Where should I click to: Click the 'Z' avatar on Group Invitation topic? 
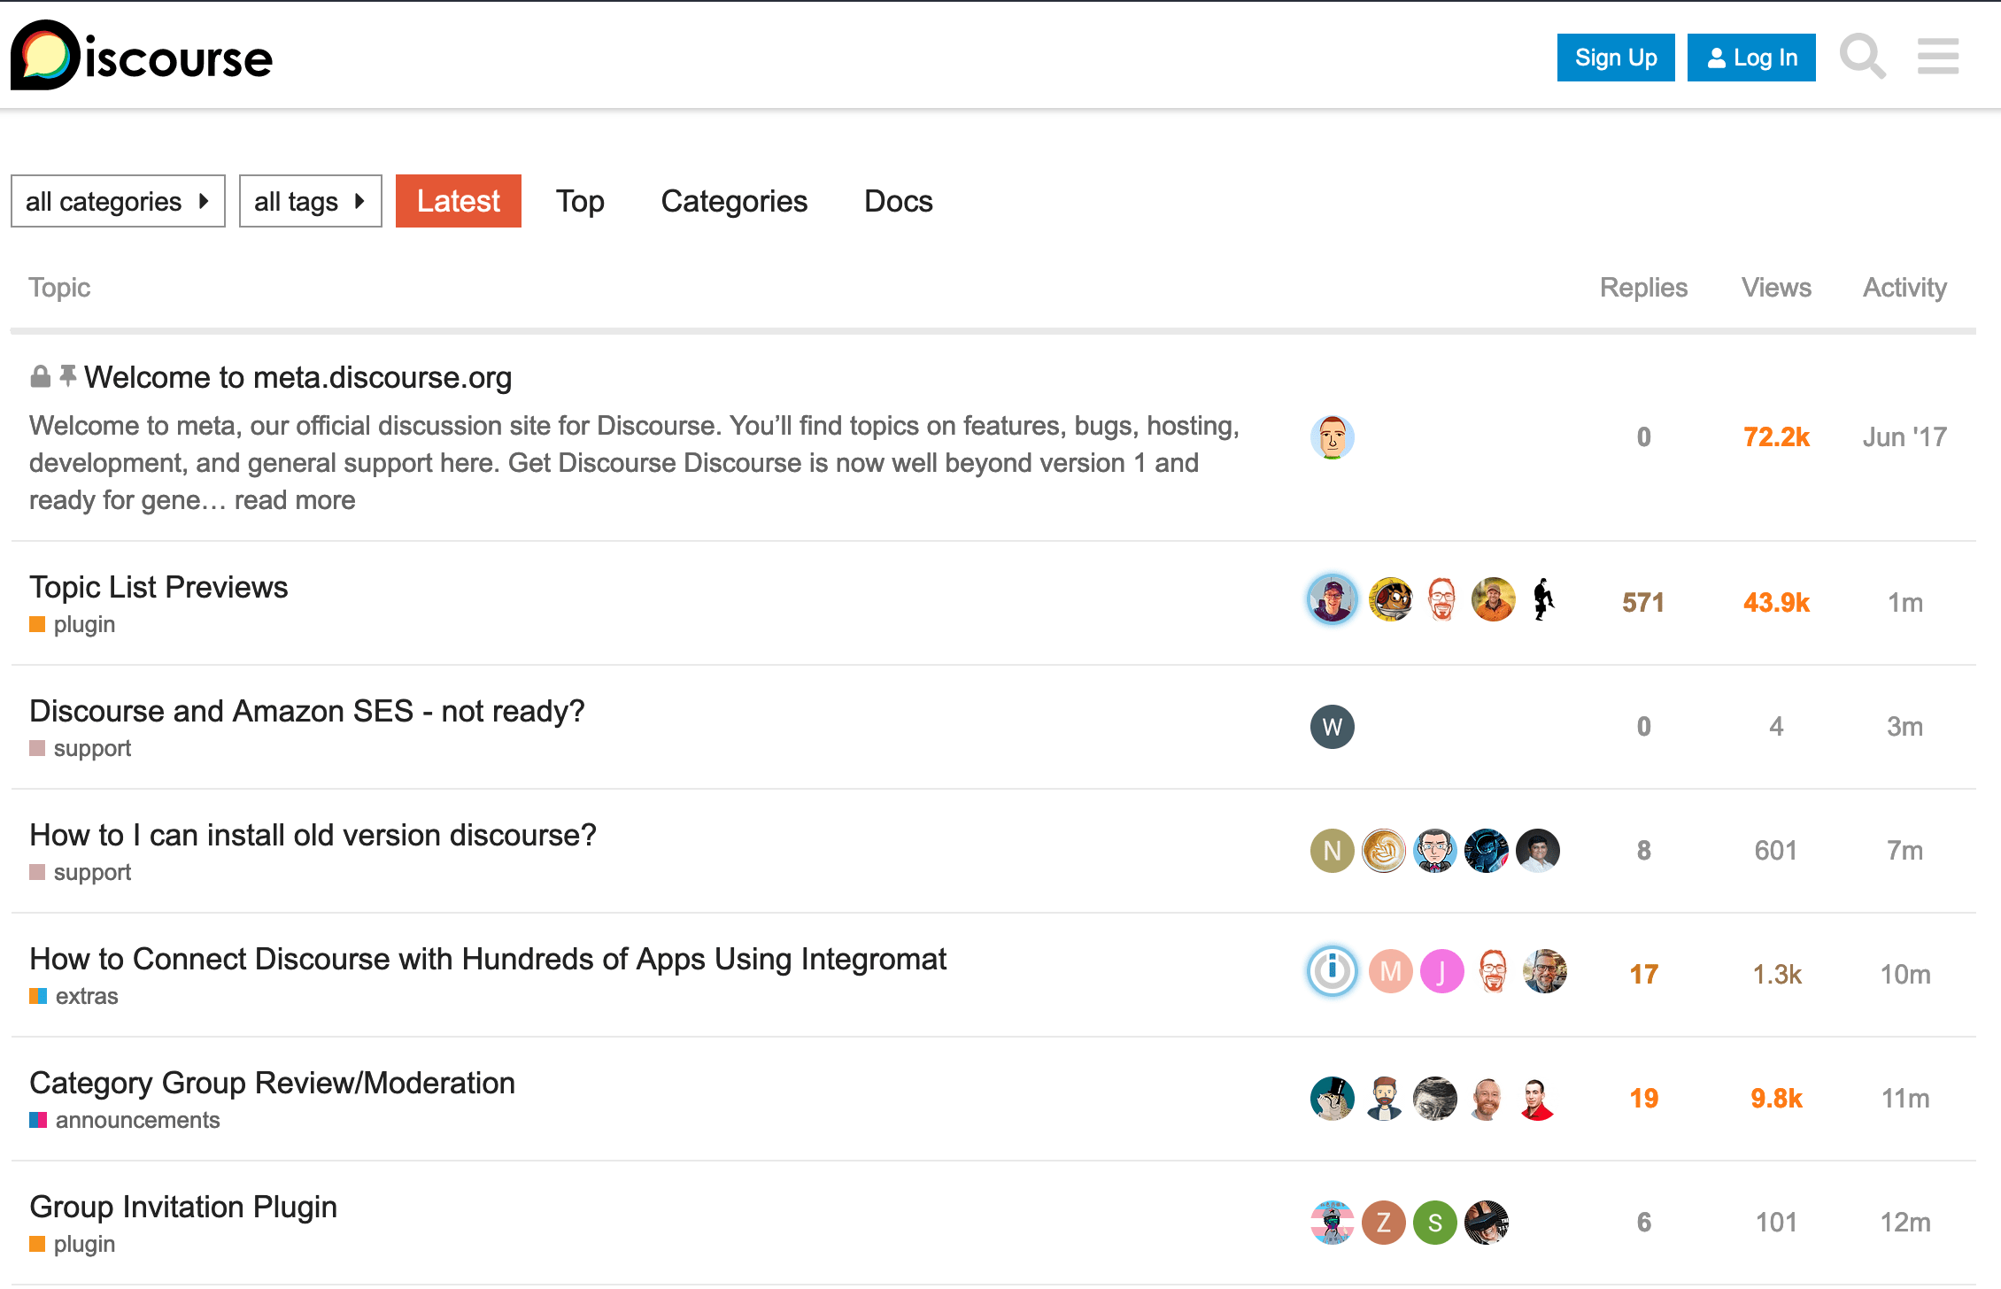pos(1383,1223)
